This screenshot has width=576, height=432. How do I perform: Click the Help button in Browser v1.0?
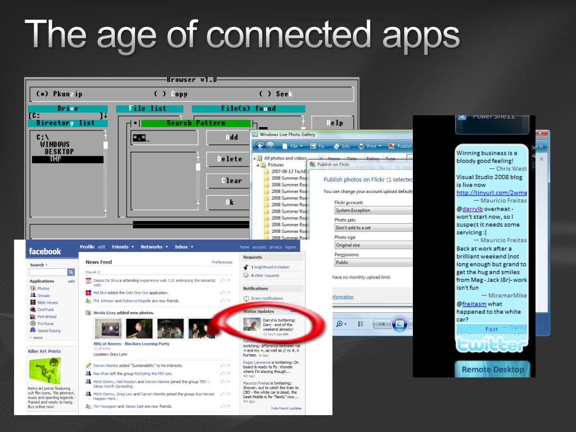333,123
